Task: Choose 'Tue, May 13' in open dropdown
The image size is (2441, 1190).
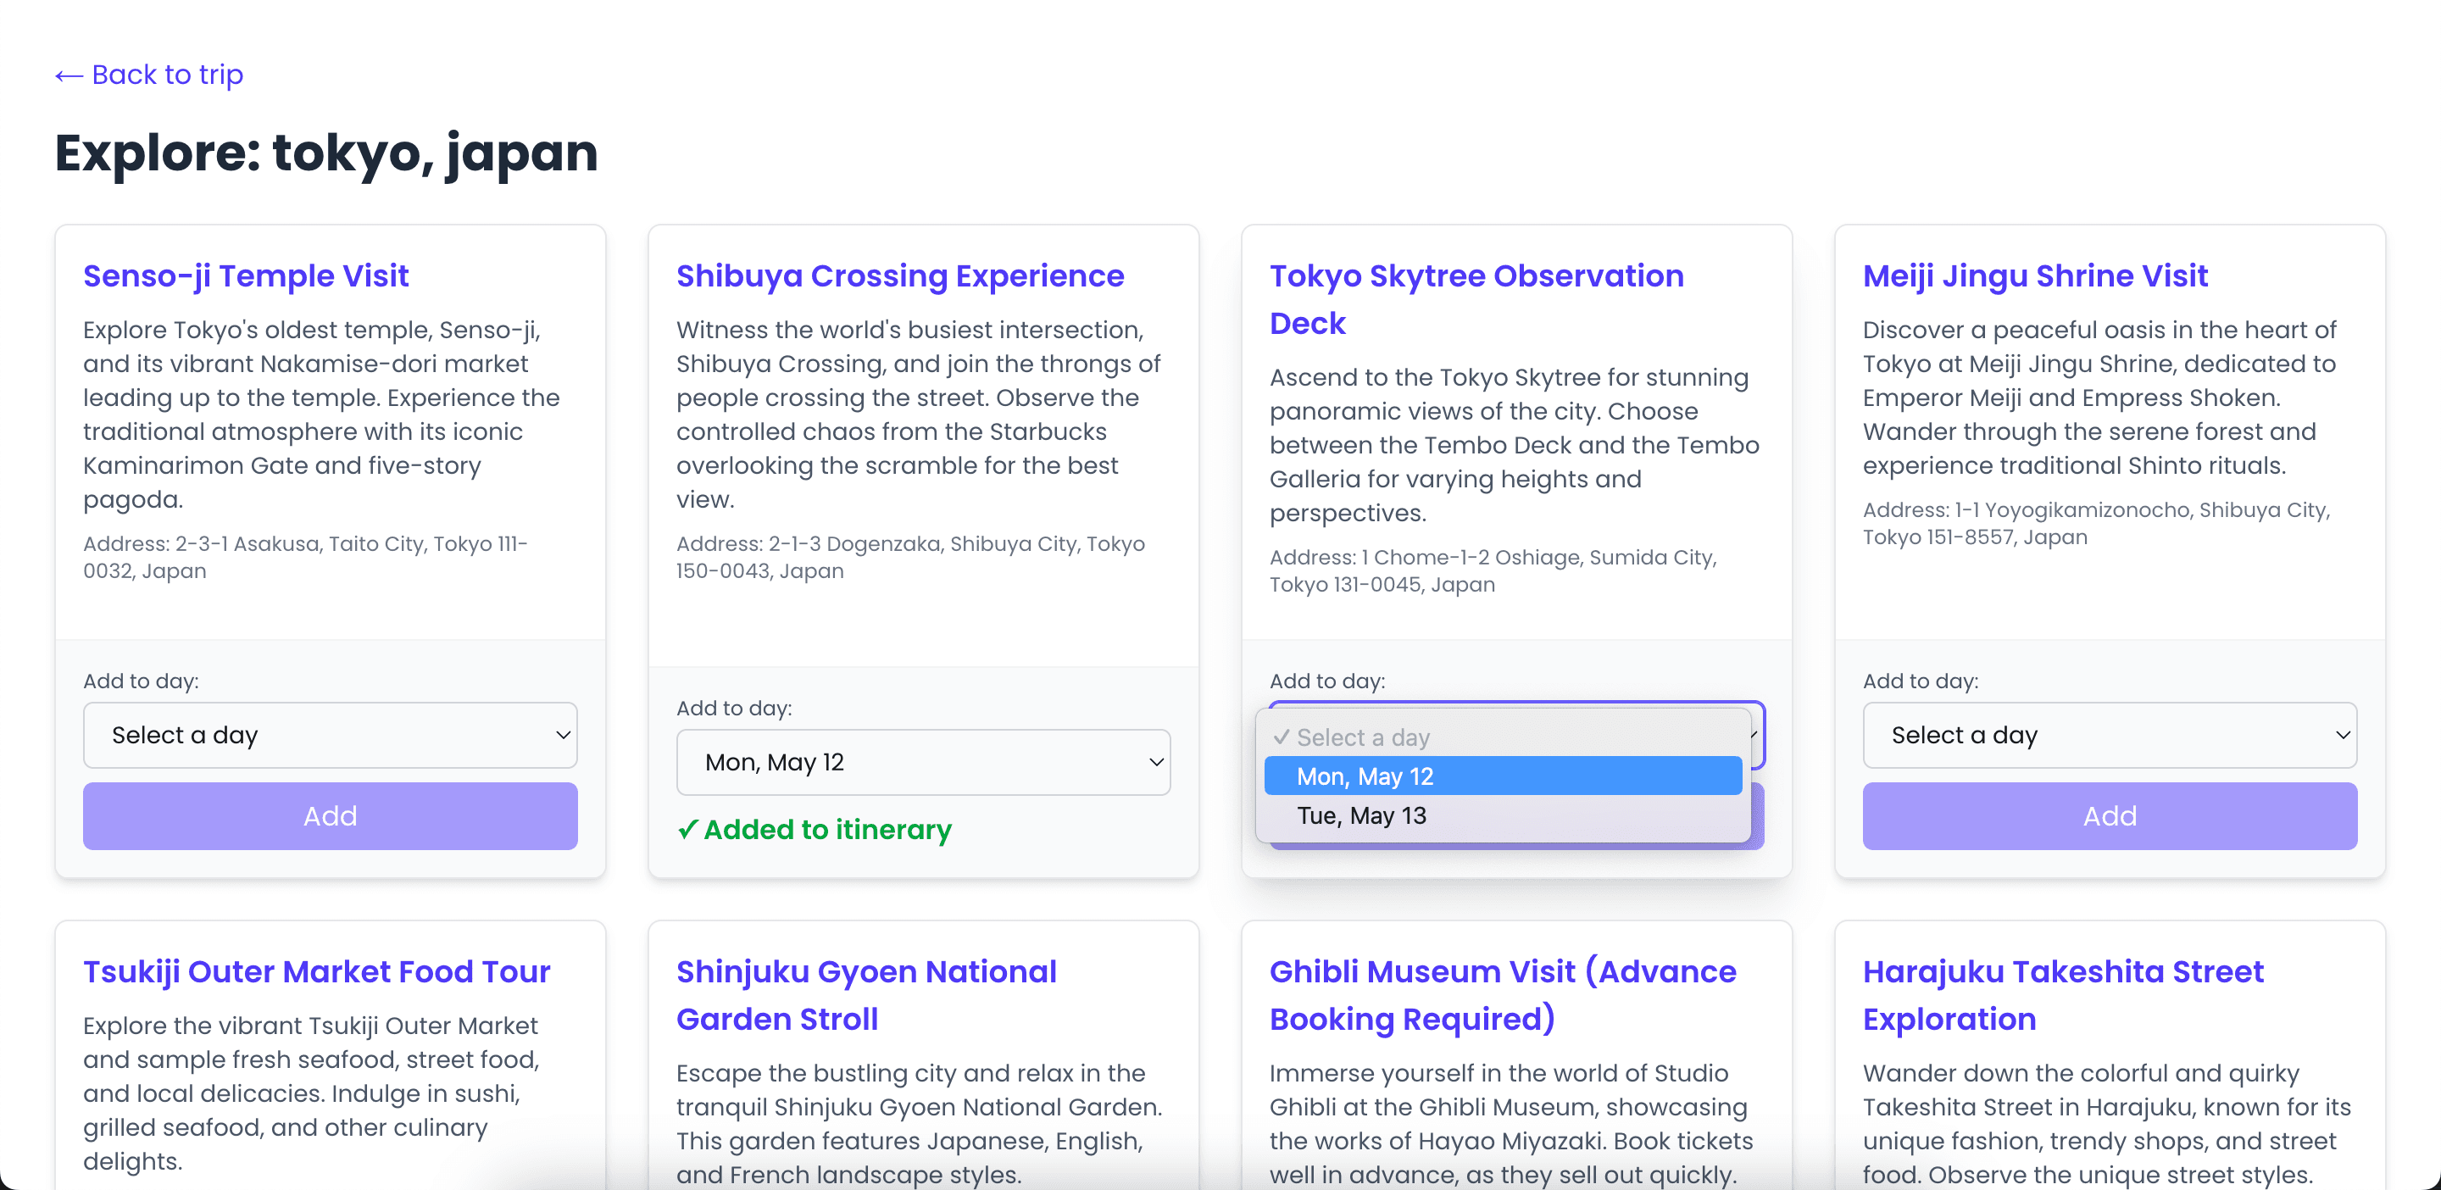Action: 1503,815
